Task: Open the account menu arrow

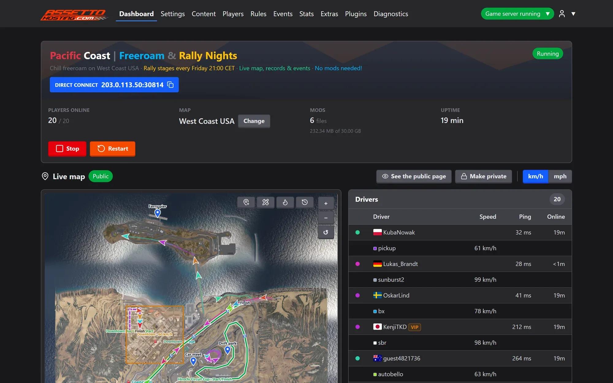Action: [573, 14]
